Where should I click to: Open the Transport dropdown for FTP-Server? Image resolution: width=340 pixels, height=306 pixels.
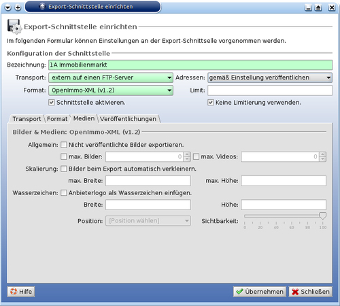pyautogui.click(x=111, y=78)
